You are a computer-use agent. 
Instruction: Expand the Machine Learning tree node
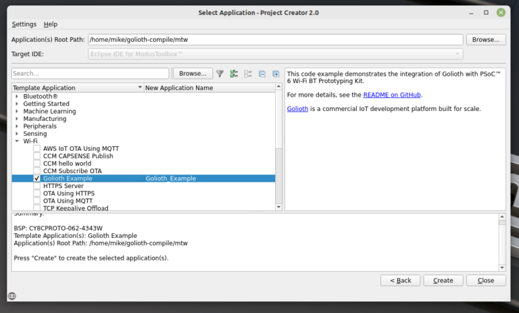(17, 112)
